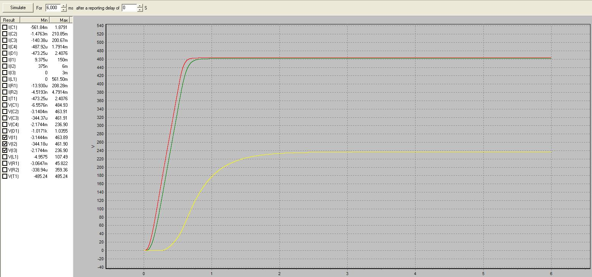Enable the V(T1) trace checkbox
Viewport: 592px width, 277px height.
click(5, 176)
